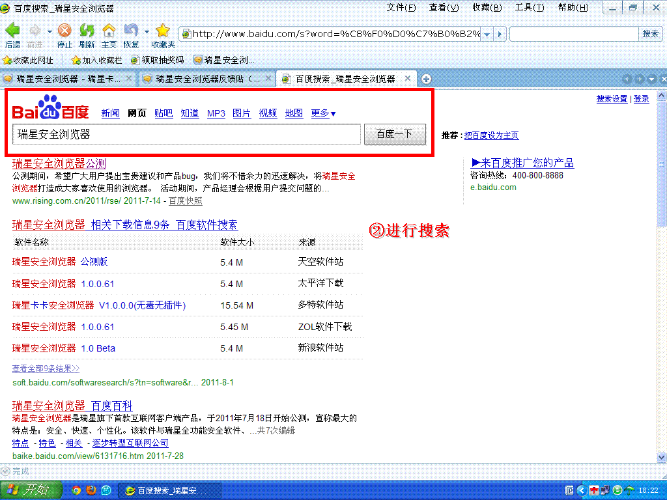Open Baidu 图片 category
This screenshot has width=667, height=500.
tap(242, 113)
